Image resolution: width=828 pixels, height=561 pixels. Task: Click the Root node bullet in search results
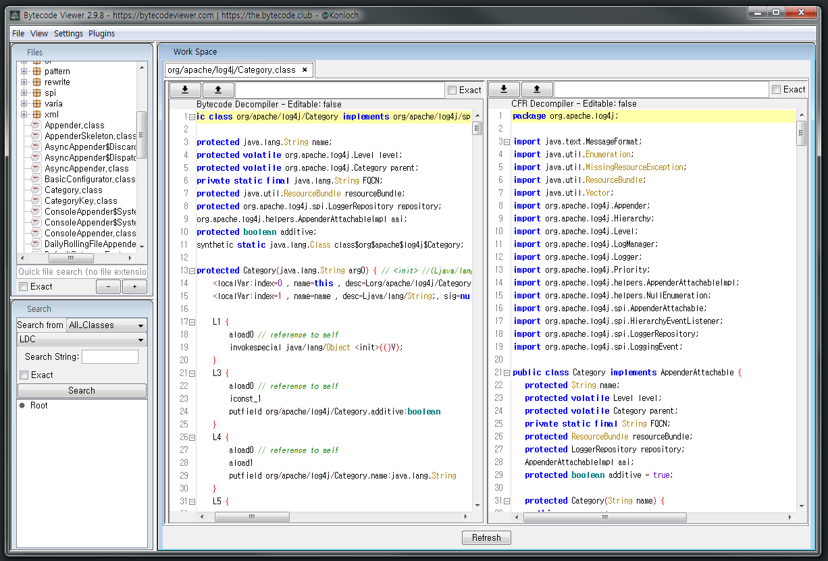(22, 405)
